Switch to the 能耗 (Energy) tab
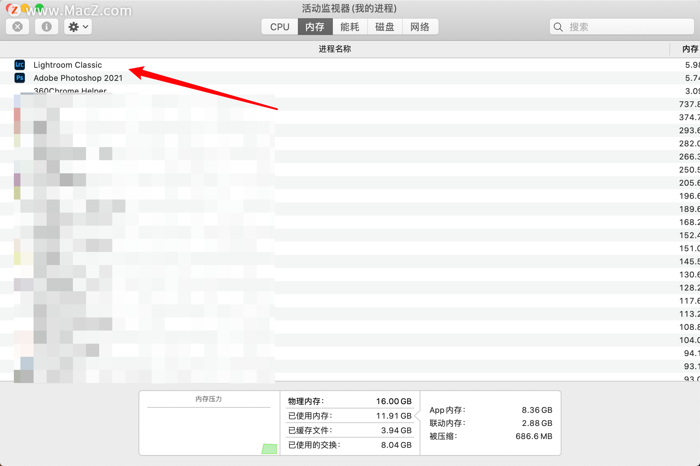This screenshot has width=700, height=466. coord(350,27)
